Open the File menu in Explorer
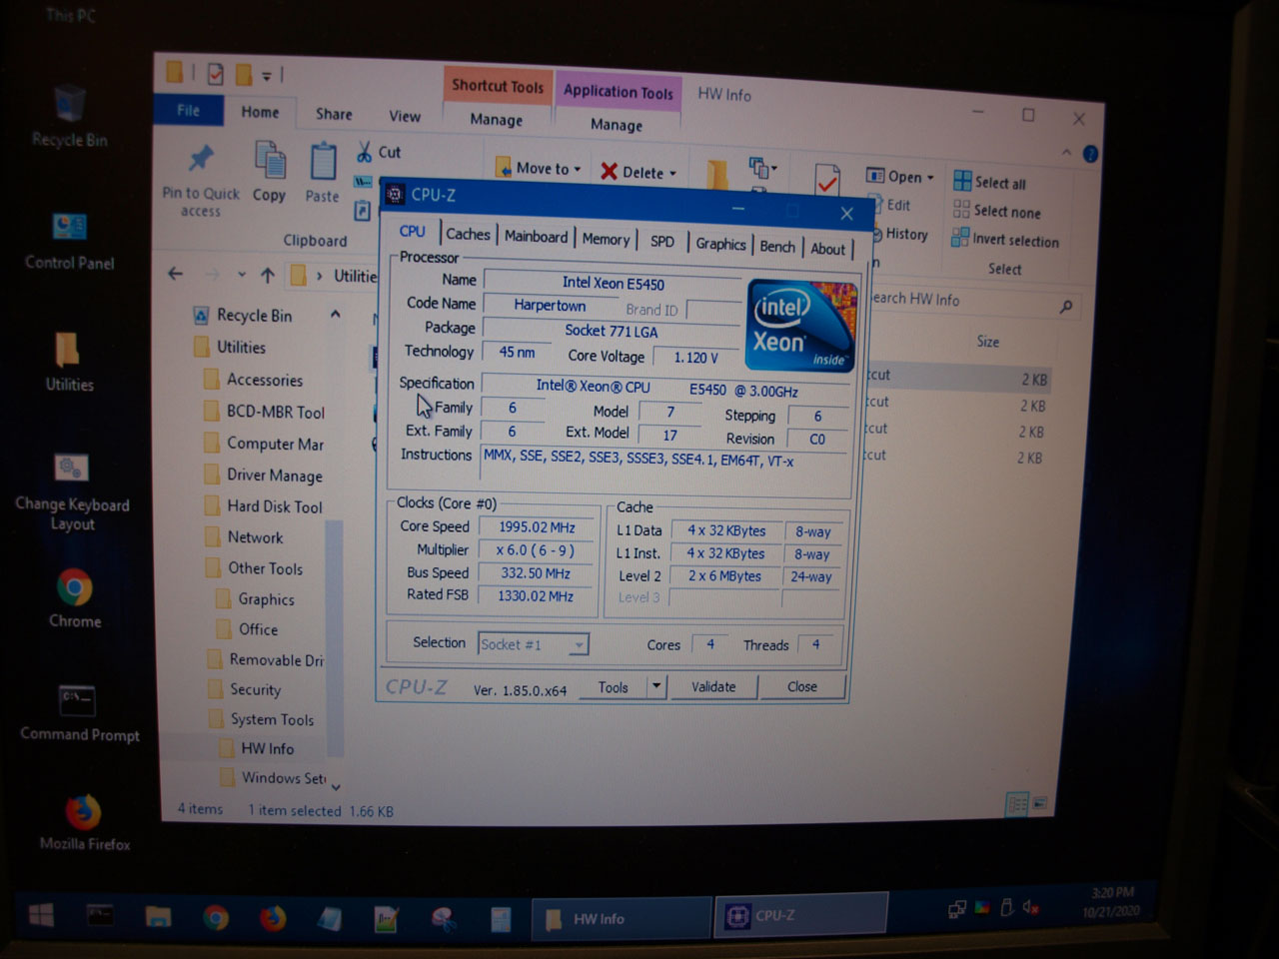 189,110
